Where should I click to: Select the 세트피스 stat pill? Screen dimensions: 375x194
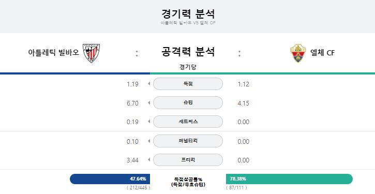pyautogui.click(x=188, y=122)
